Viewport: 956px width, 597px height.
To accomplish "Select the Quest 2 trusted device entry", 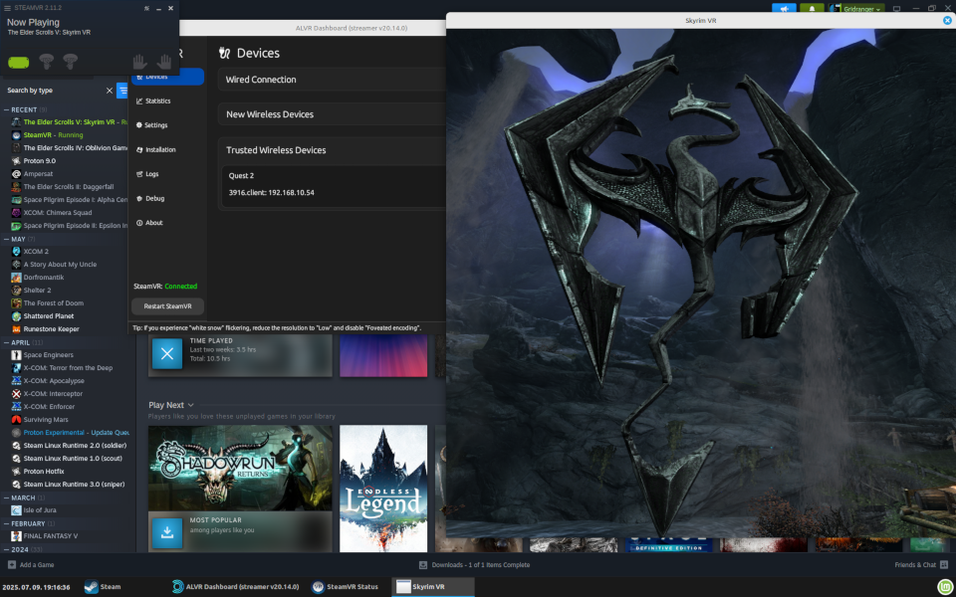I will (x=334, y=185).
